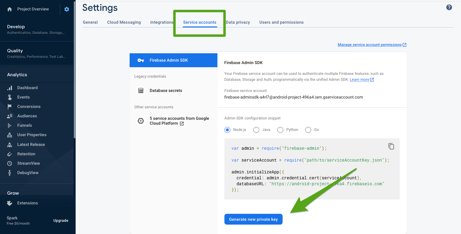Click the StreamView clock icon
461x234 pixels.
pos(10,163)
